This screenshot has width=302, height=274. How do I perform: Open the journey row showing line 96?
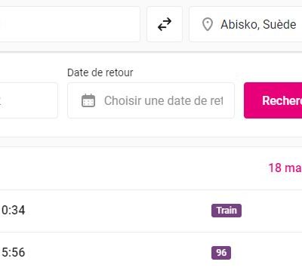[x=151, y=253]
